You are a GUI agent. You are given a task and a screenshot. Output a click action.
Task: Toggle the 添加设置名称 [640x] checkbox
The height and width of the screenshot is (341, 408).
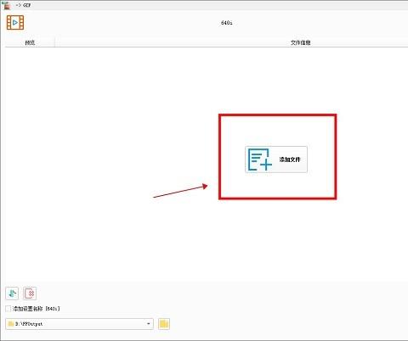(x=8, y=309)
